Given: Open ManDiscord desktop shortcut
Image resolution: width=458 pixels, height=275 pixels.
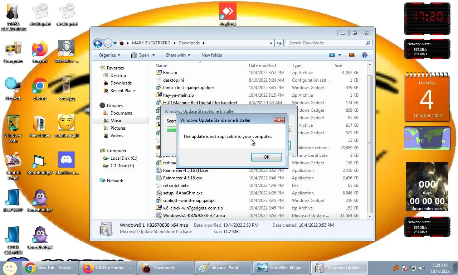Looking at the screenshot, I should tap(67, 163).
